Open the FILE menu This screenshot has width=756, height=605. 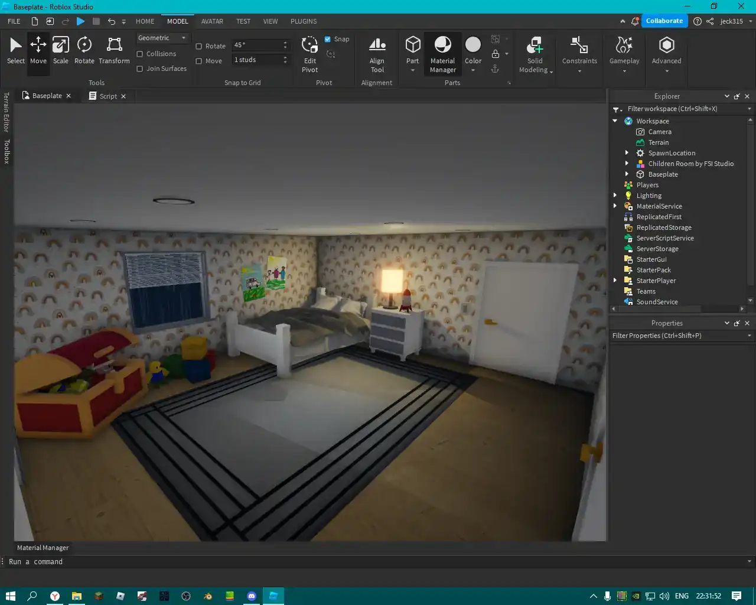point(14,21)
